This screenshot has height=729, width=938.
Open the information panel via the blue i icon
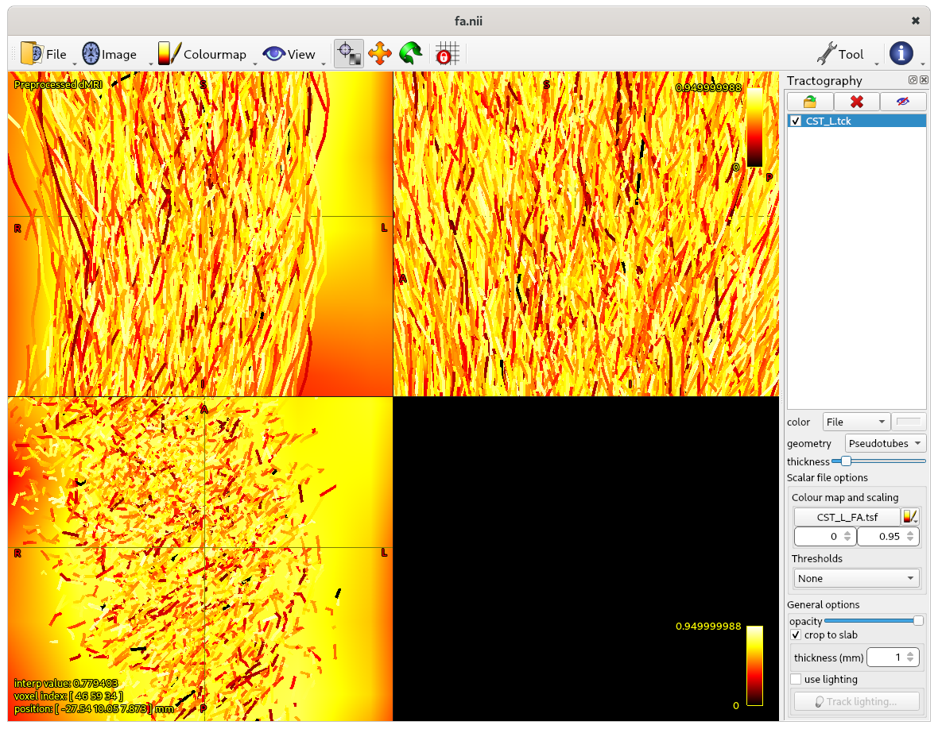coord(901,53)
